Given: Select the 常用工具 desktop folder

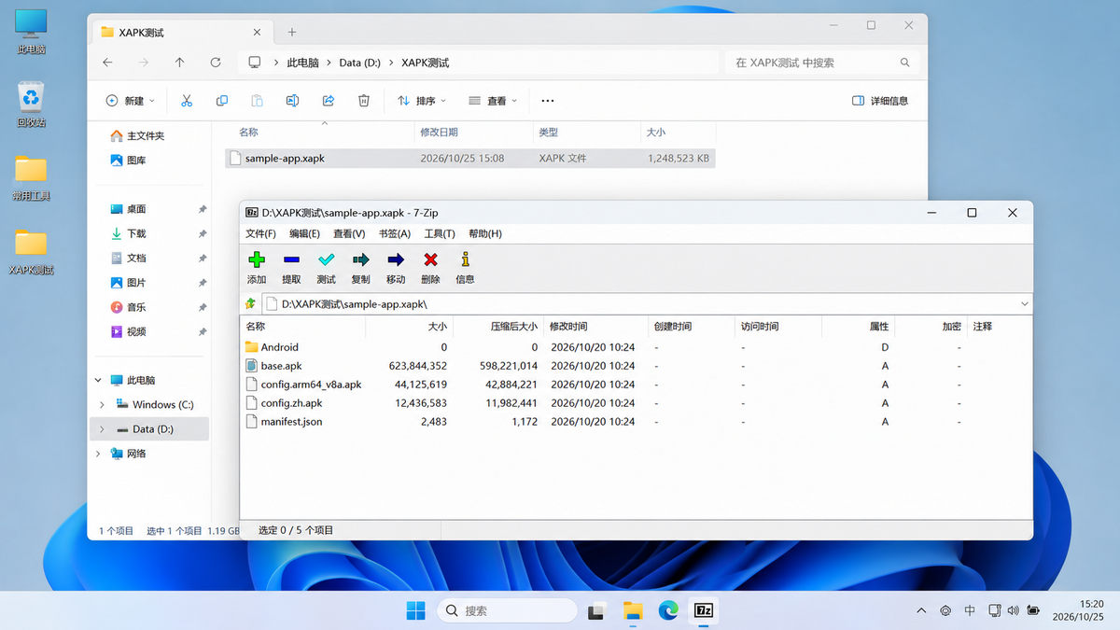Looking at the screenshot, I should (x=31, y=177).
